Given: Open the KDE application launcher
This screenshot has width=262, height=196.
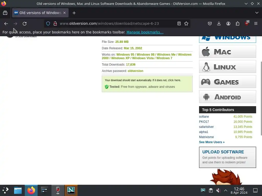Looking at the screenshot, I should [5, 190].
